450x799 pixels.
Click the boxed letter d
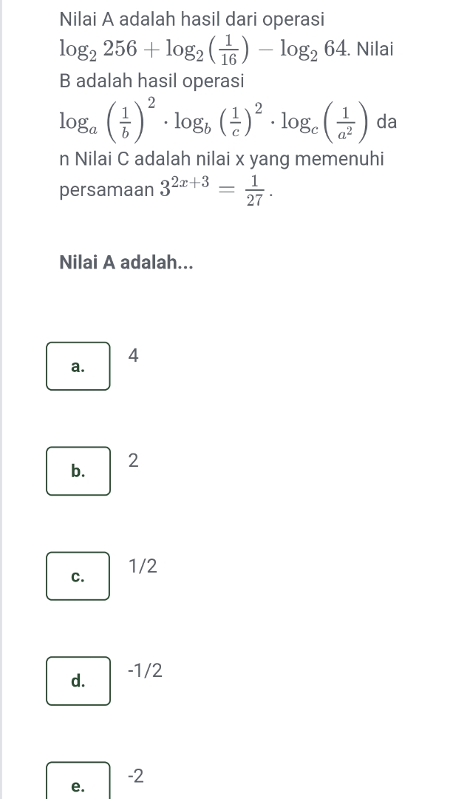click(x=78, y=681)
